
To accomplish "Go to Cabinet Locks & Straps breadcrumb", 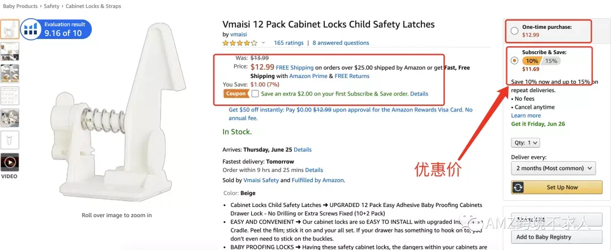I will pos(93,6).
